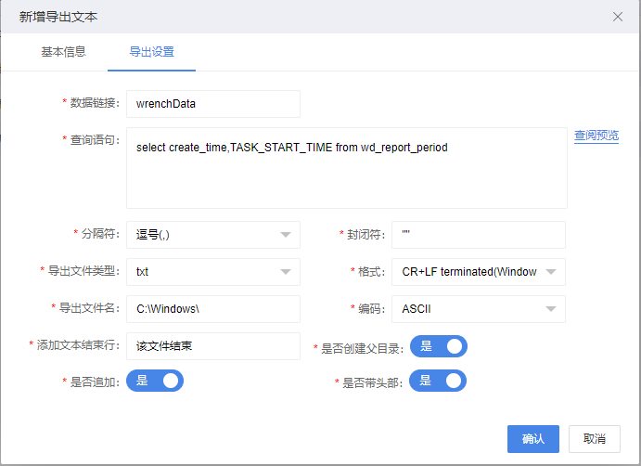Click the 取消 button
This screenshot has width=641, height=466.
click(594, 438)
